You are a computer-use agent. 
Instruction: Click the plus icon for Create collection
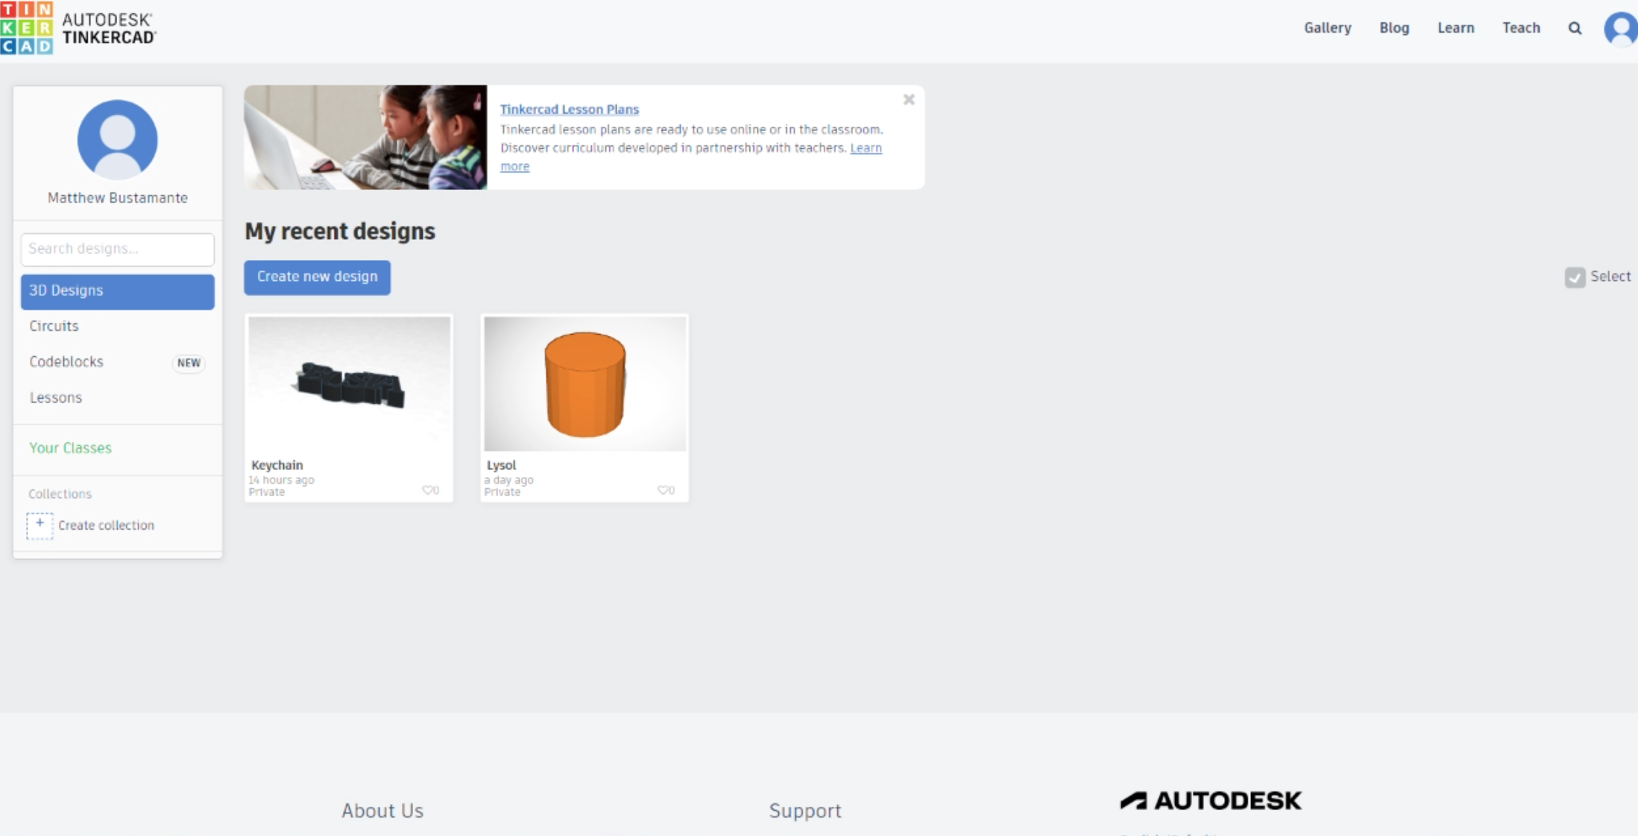(40, 525)
